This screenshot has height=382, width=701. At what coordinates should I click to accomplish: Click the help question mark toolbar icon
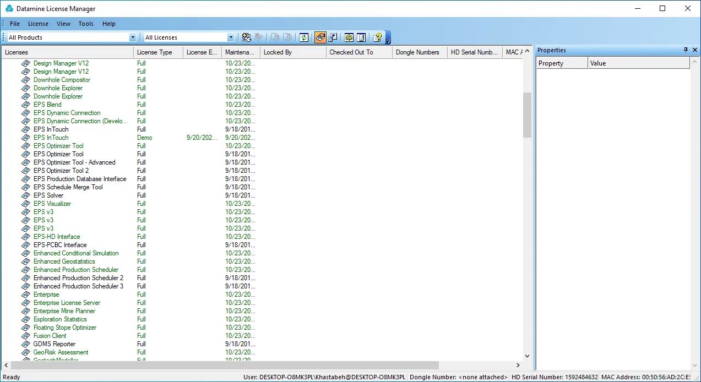(x=377, y=37)
